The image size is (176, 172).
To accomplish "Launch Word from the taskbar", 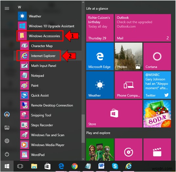I will [x=101, y=166].
